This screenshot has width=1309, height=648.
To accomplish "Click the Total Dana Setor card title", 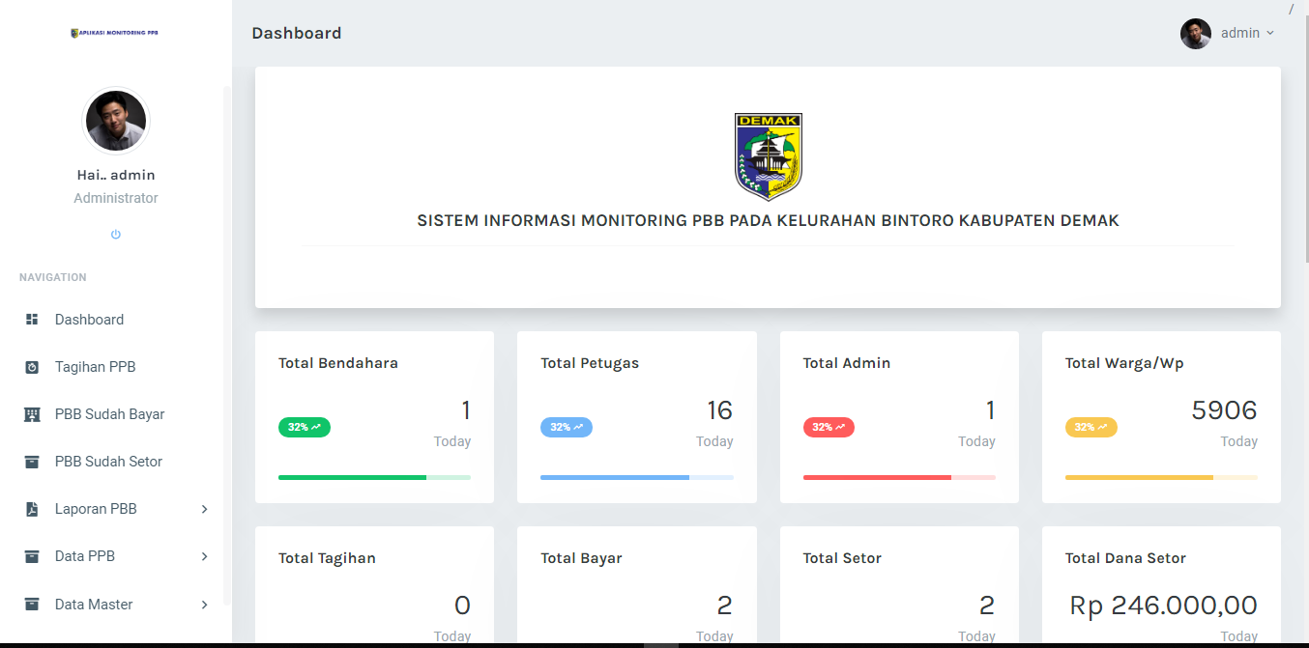I will [1125, 558].
